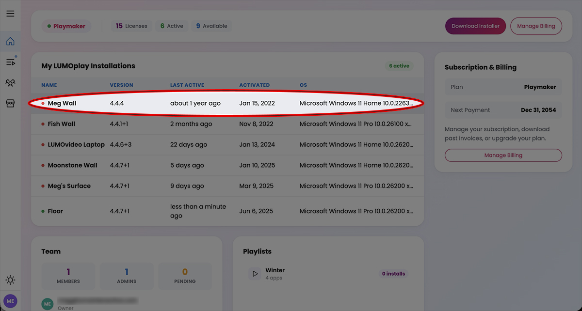Click the red status dot next to Fish Wall
Screen dimensions: 582x311
pos(44,124)
